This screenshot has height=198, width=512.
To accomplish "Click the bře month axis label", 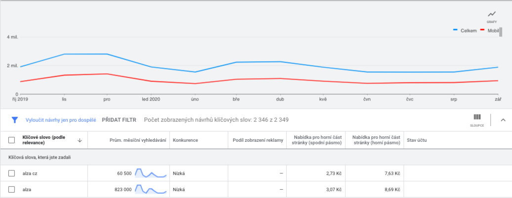I will 236,99.
